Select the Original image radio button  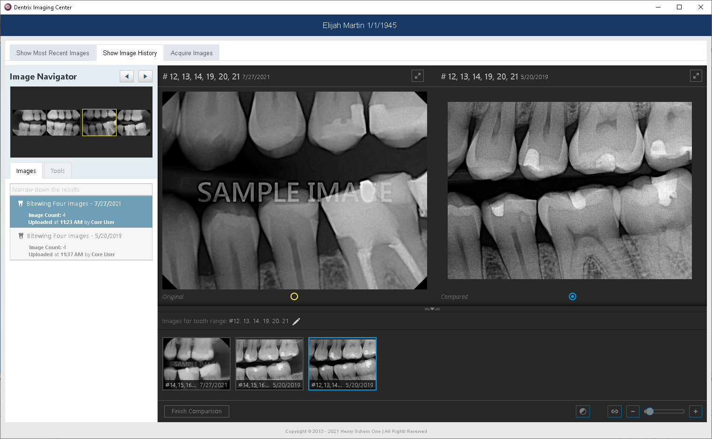point(294,296)
